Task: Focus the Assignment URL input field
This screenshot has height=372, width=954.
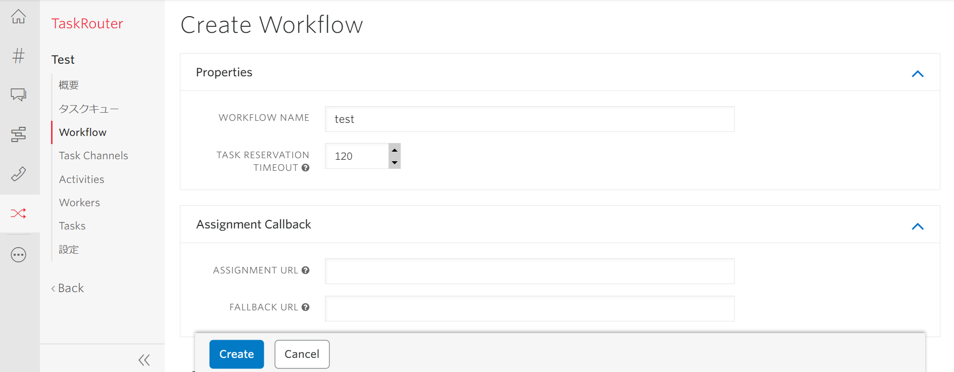Action: (530, 271)
